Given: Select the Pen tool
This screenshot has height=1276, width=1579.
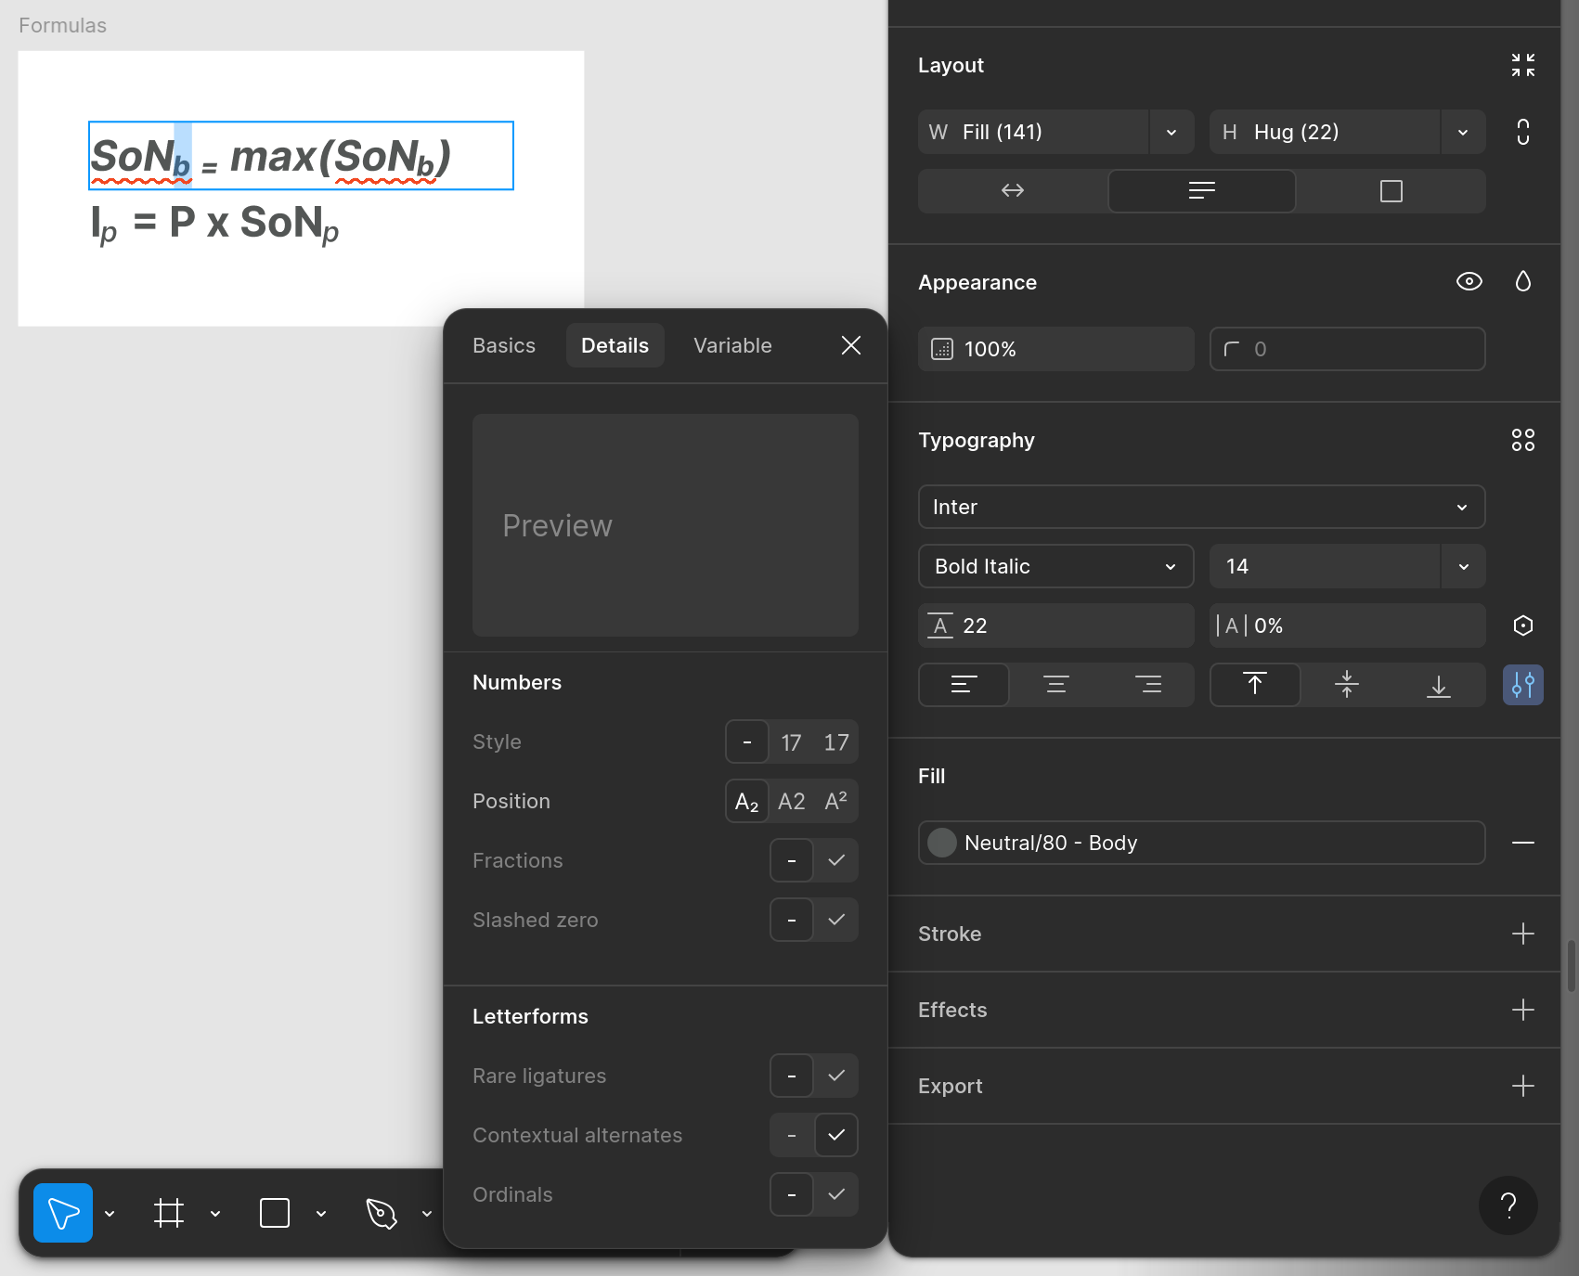Looking at the screenshot, I should coord(381,1213).
